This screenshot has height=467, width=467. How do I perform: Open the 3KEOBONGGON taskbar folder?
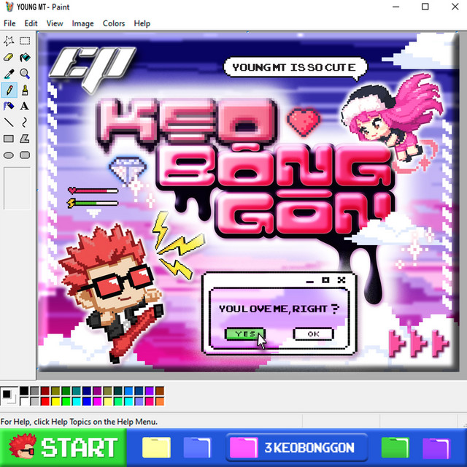[297, 447]
